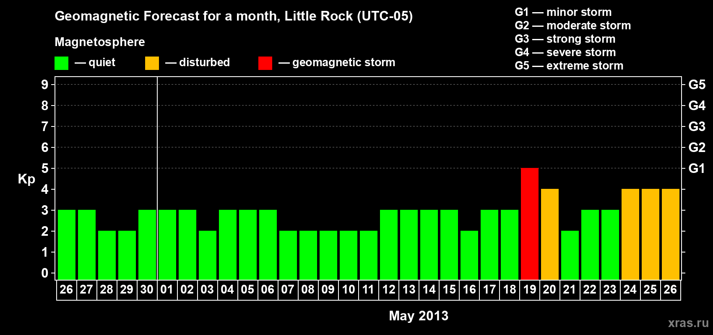Click the 'disturbed' legend label

point(204,62)
